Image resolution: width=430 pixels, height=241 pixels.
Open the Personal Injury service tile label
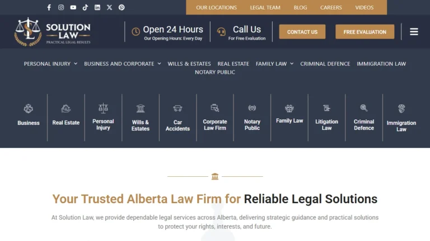pos(103,124)
